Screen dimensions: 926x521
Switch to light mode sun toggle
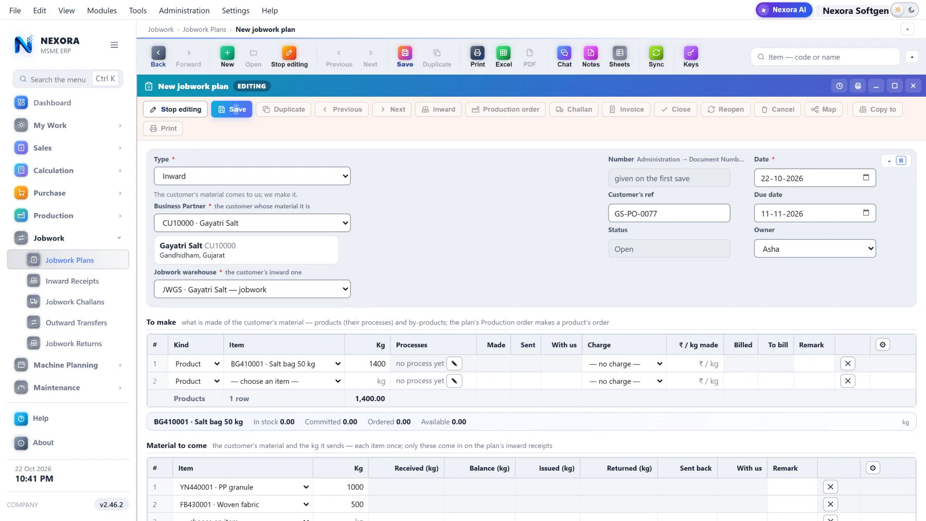click(x=898, y=10)
